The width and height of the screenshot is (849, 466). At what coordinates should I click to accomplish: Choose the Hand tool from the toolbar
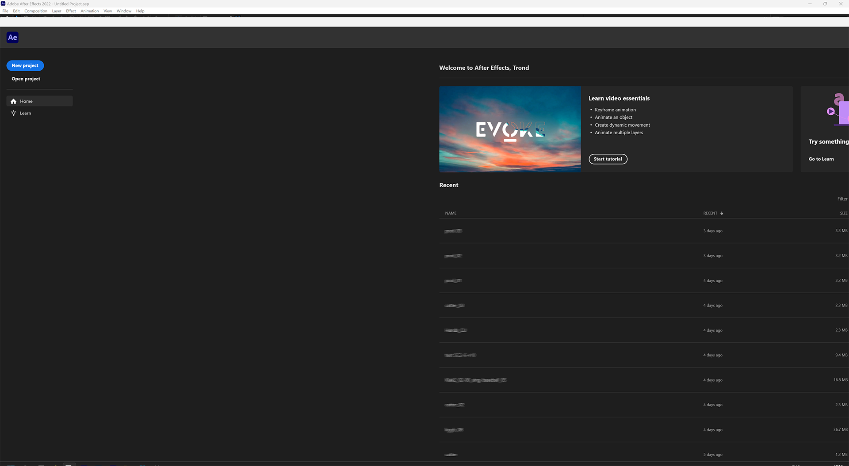pyautogui.click(x=26, y=17)
